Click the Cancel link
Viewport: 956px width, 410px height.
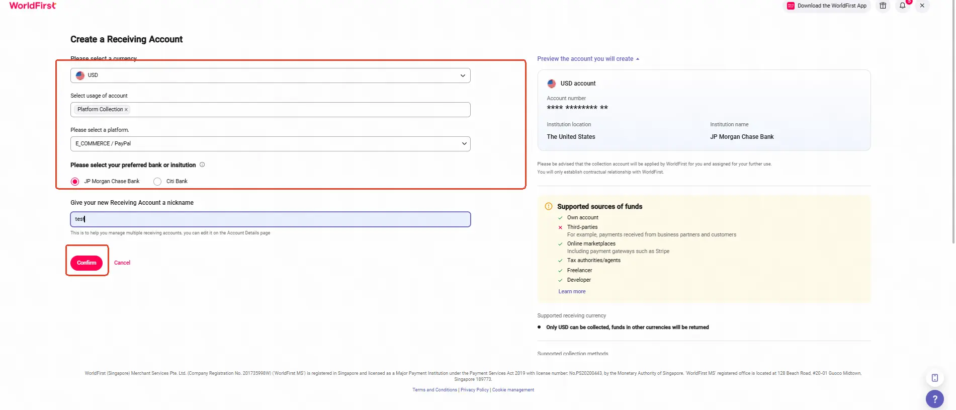click(x=122, y=263)
